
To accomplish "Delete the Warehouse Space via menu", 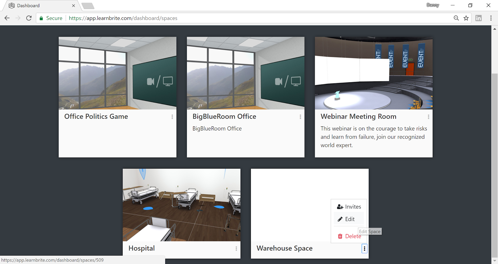I will [x=349, y=236].
